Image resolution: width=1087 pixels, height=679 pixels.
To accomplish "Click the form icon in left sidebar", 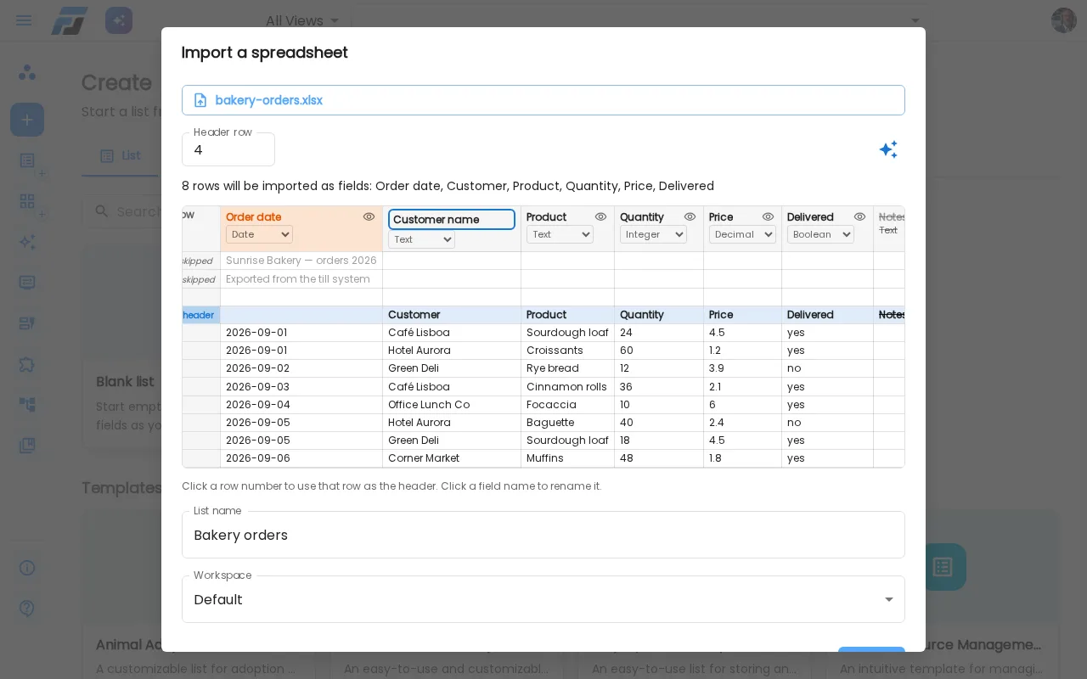I will [27, 283].
